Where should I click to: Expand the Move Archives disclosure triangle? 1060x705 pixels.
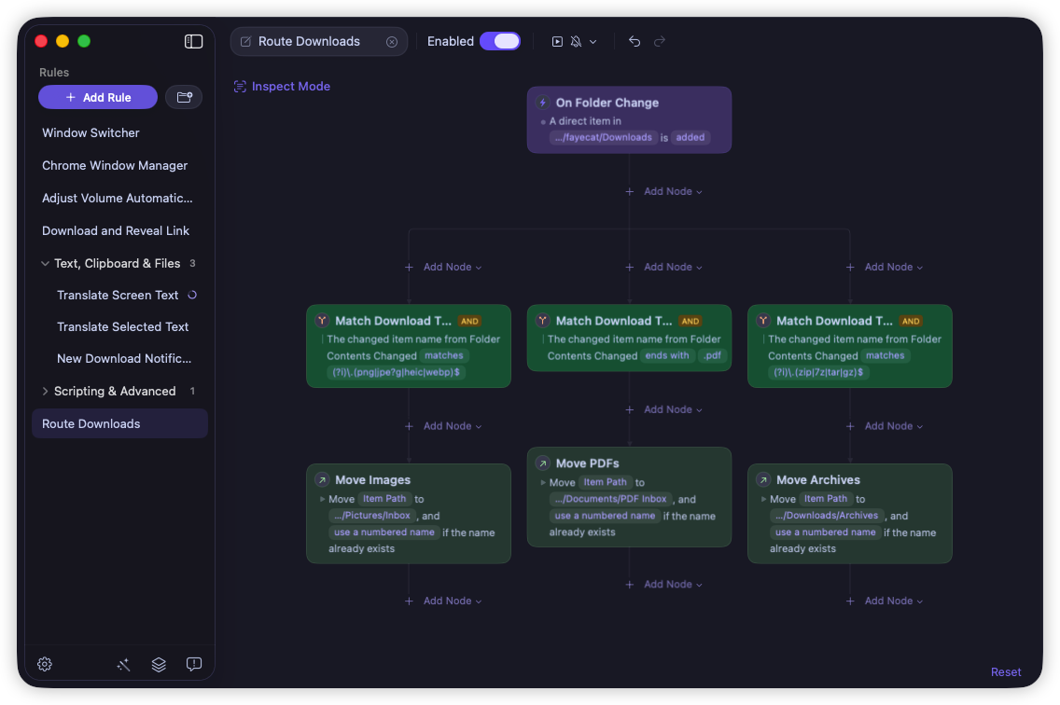click(763, 500)
